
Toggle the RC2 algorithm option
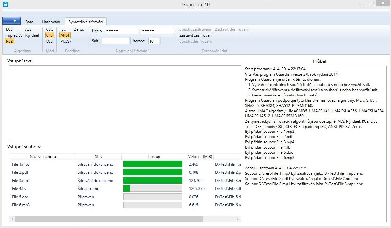(9, 41)
